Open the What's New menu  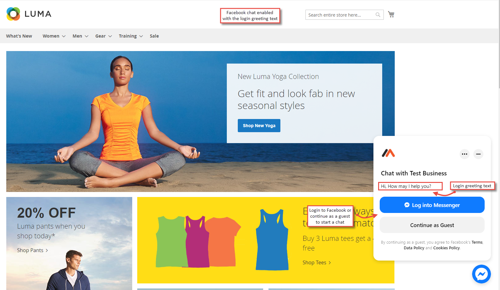tap(19, 36)
